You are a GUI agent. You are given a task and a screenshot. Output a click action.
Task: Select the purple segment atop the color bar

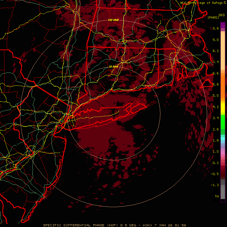(223, 25)
